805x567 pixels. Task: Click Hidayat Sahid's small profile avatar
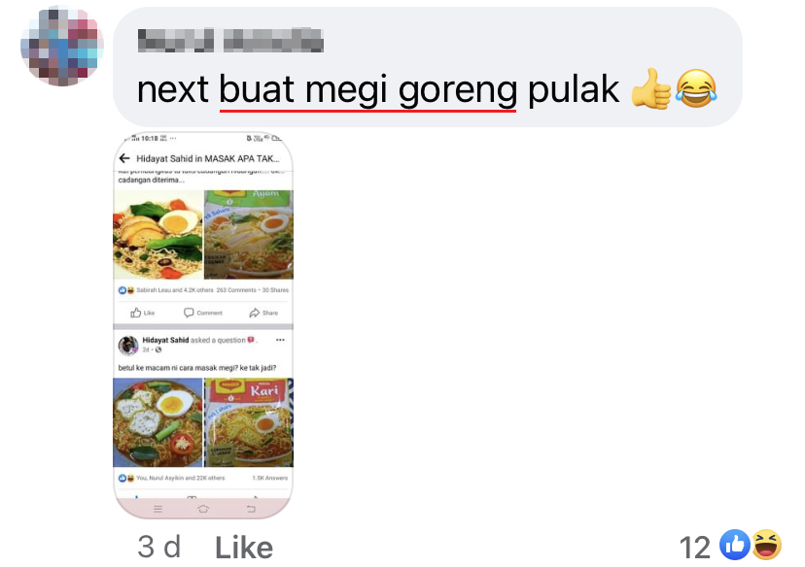(127, 345)
